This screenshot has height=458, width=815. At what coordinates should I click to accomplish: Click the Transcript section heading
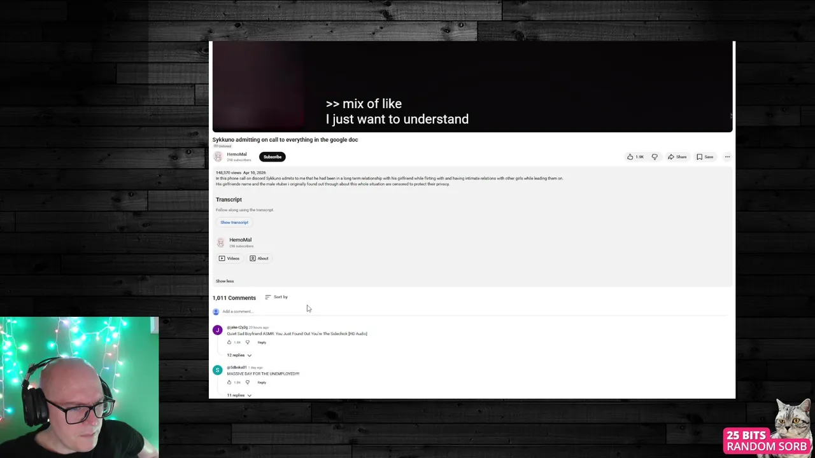click(229, 200)
